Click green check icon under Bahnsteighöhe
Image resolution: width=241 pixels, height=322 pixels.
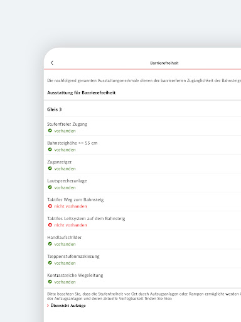click(50, 150)
